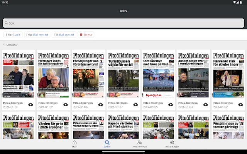
Task: Download the 2026-01-02 edition
Action: coord(240,104)
